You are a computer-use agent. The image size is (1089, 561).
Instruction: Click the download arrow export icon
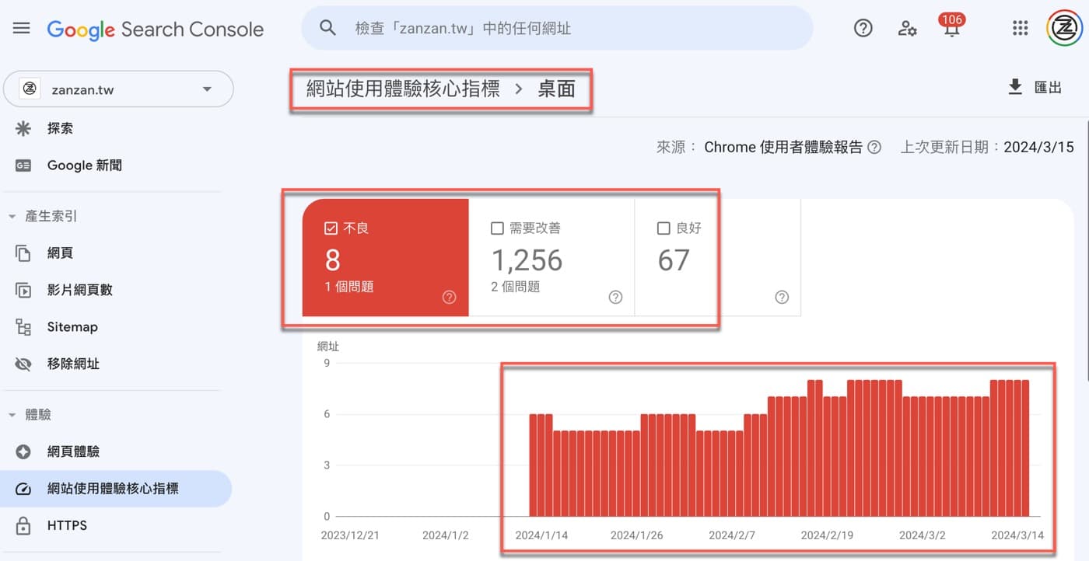(1015, 87)
